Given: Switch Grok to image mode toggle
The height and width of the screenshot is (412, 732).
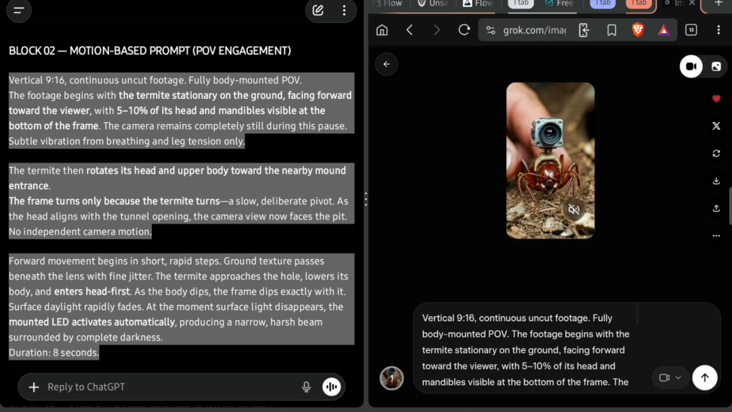Looking at the screenshot, I should coord(716,66).
